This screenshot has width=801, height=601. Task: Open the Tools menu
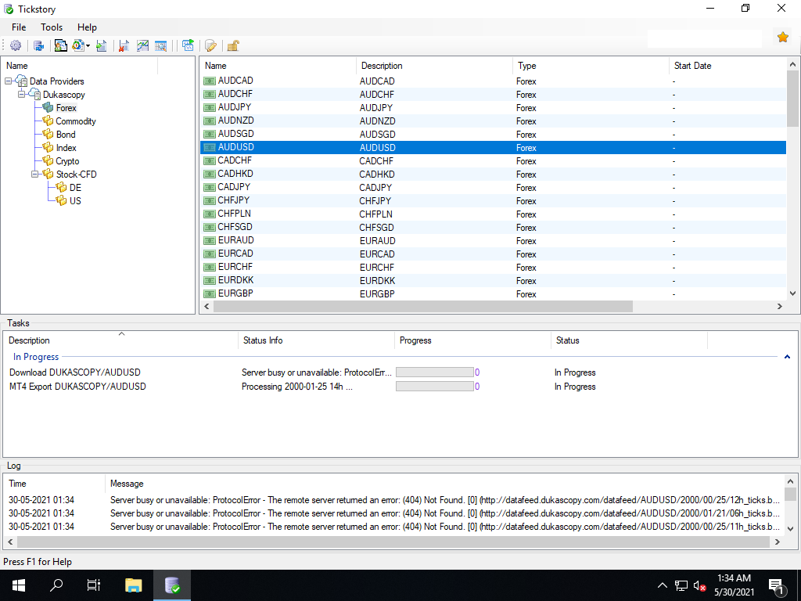tap(52, 27)
